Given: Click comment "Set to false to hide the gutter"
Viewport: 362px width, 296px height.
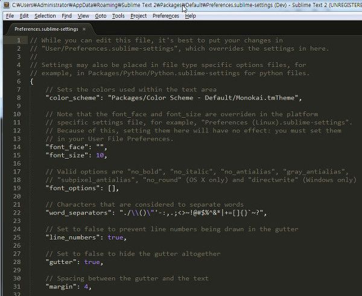Looking at the screenshot, I should coord(133,254).
